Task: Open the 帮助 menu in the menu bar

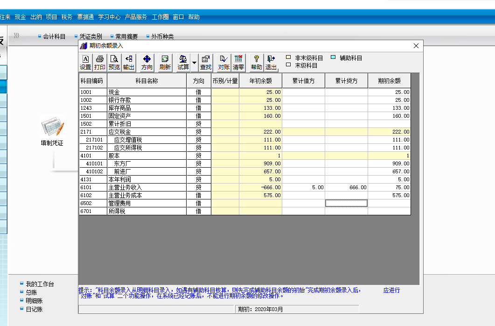Action: click(x=194, y=17)
